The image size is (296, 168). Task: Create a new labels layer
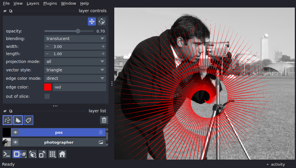click(x=28, y=120)
